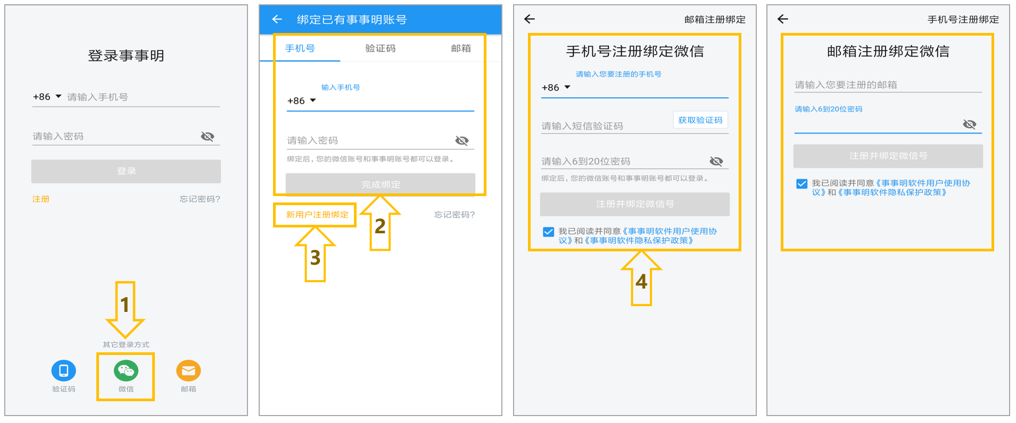Viewport: 1016px width, 423px height.
Task: Open +86 dropdown on phone registration screen
Action: pyautogui.click(x=556, y=87)
